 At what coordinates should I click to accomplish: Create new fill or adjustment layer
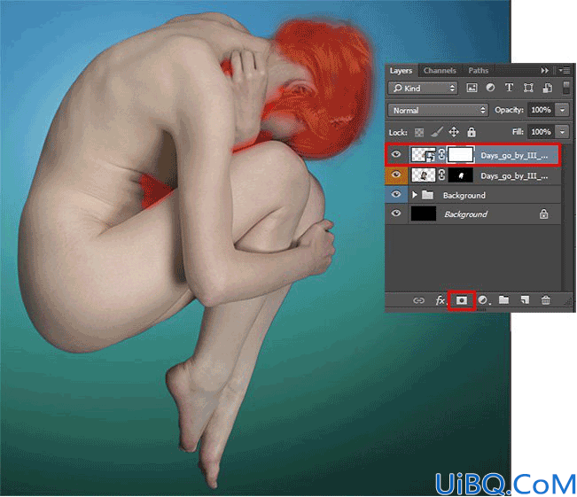[483, 300]
